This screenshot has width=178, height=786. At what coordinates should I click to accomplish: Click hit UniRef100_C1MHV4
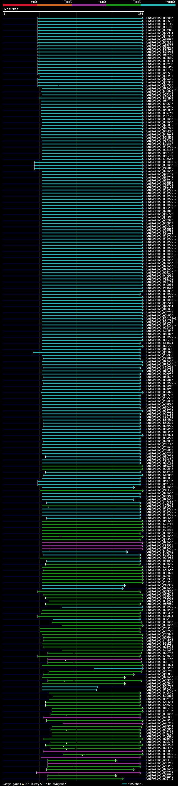(x=159, y=436)
